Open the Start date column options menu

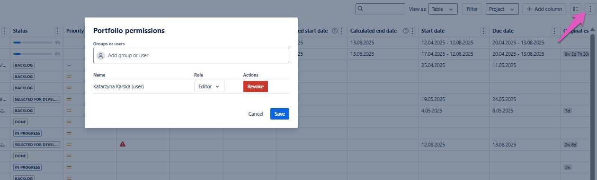click(483, 31)
